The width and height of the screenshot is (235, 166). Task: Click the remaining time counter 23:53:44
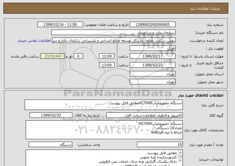click(52, 56)
